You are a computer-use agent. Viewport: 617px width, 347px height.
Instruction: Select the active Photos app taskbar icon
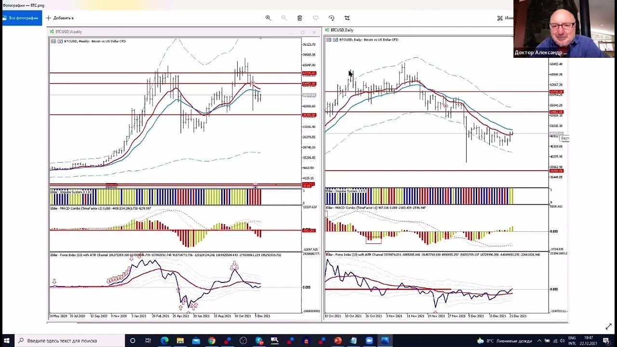(385, 341)
